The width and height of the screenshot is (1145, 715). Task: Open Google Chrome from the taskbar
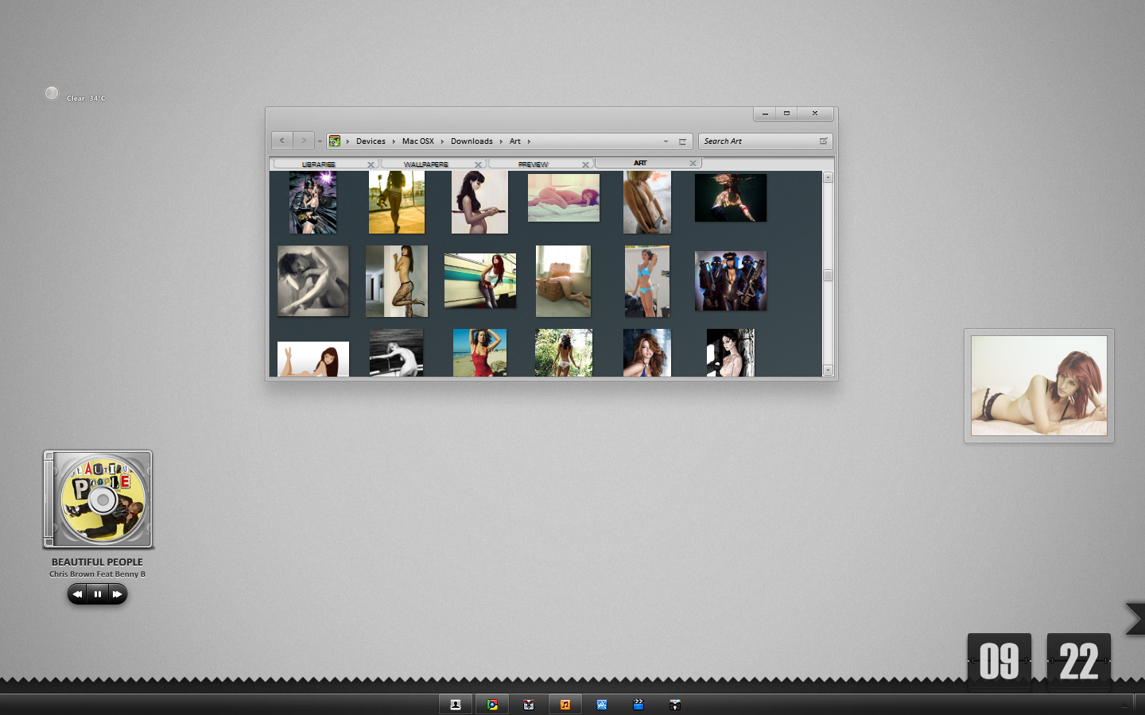tap(492, 705)
